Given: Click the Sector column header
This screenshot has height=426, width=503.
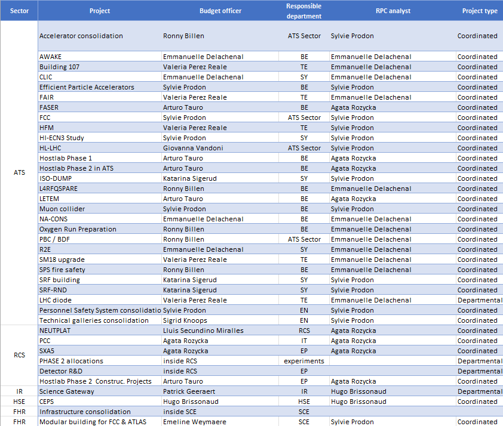Looking at the screenshot, I should click(19, 11).
